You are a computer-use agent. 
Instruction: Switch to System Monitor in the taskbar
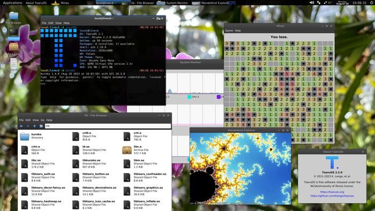[x=172, y=3]
